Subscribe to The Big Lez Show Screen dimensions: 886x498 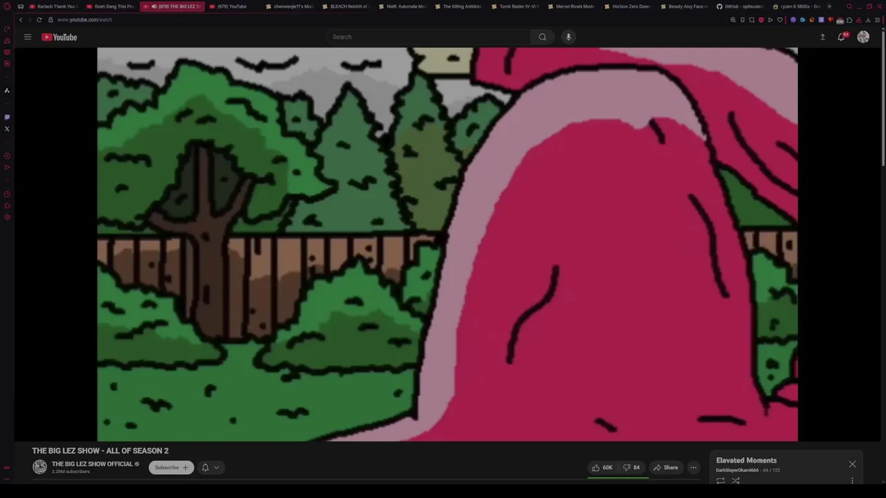pyautogui.click(x=171, y=468)
